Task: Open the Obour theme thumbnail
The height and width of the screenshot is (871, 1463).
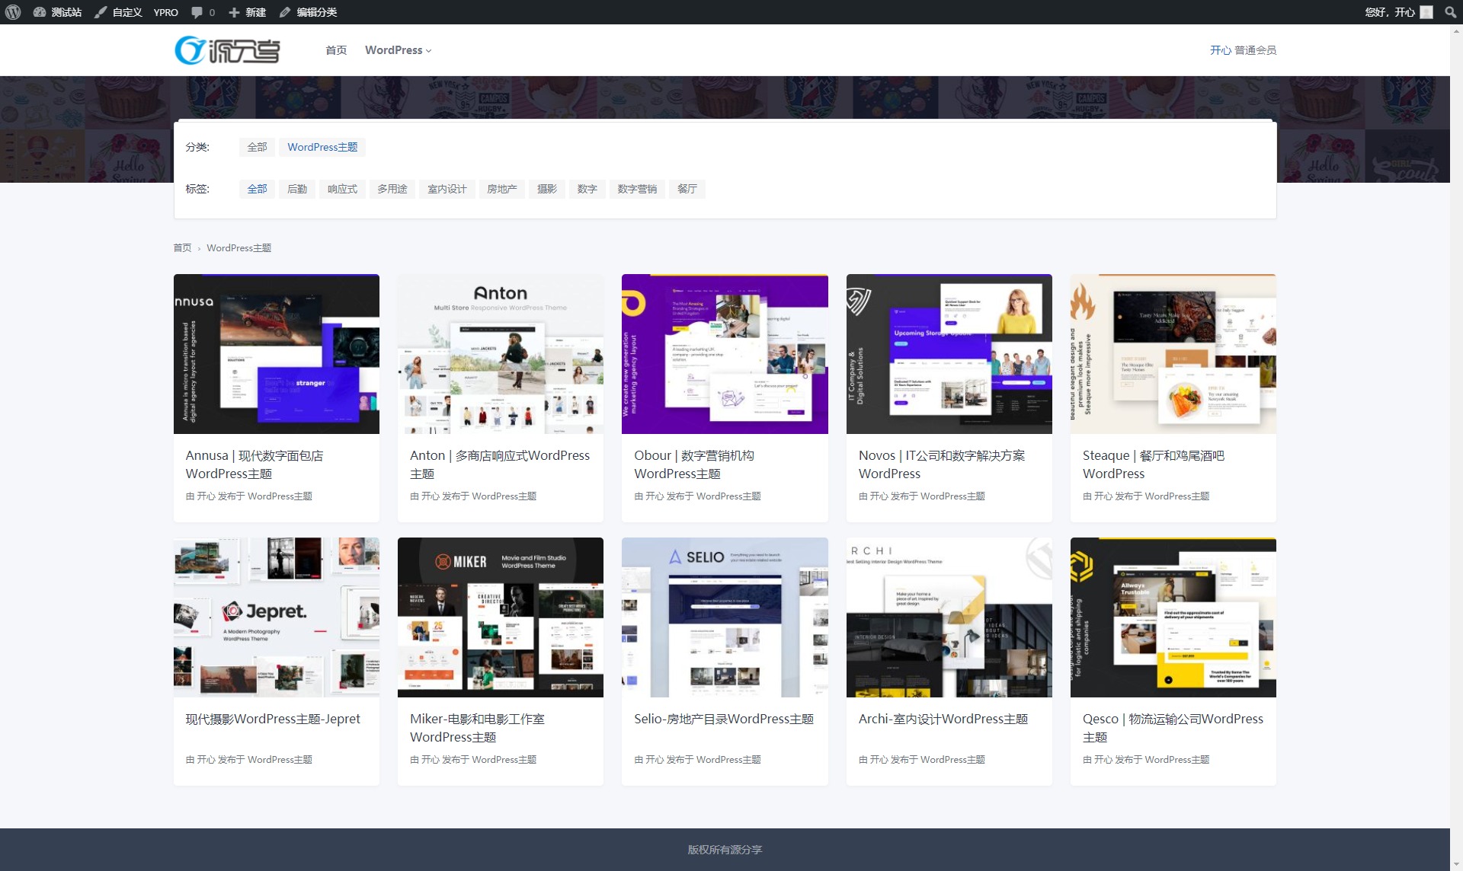Action: click(725, 354)
